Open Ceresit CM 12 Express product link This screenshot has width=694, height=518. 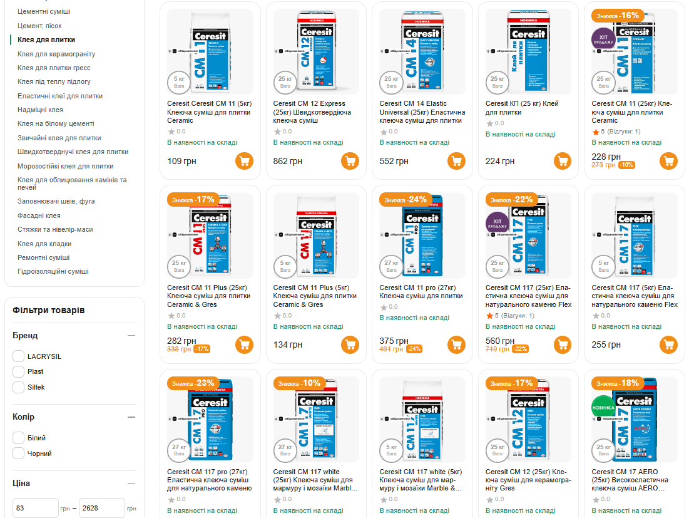(x=312, y=112)
